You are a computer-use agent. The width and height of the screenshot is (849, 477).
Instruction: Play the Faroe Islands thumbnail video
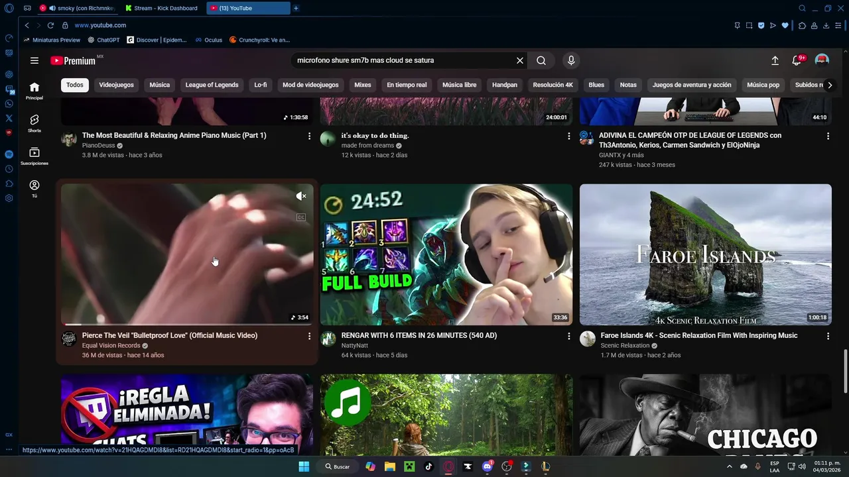[x=705, y=254]
